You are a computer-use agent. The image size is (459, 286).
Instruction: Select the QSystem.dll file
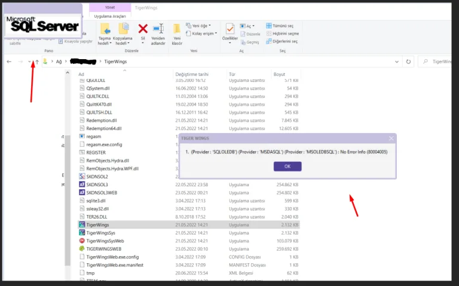pos(98,88)
